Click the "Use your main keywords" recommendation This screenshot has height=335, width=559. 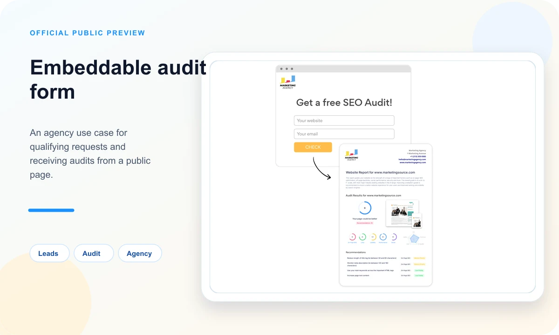click(x=370, y=270)
